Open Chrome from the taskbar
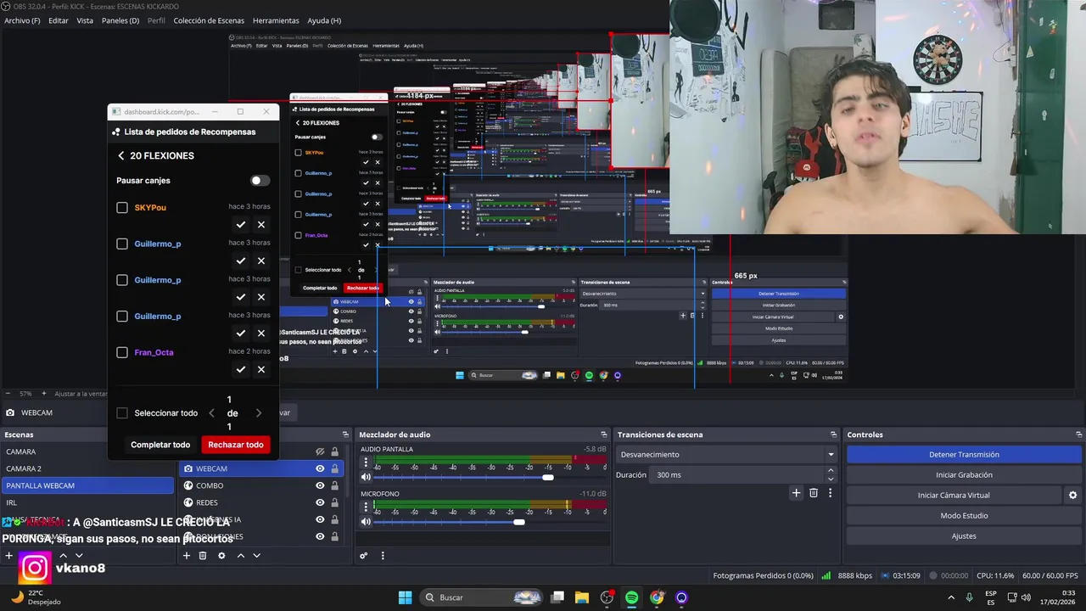The width and height of the screenshot is (1086, 611). pyautogui.click(x=657, y=597)
